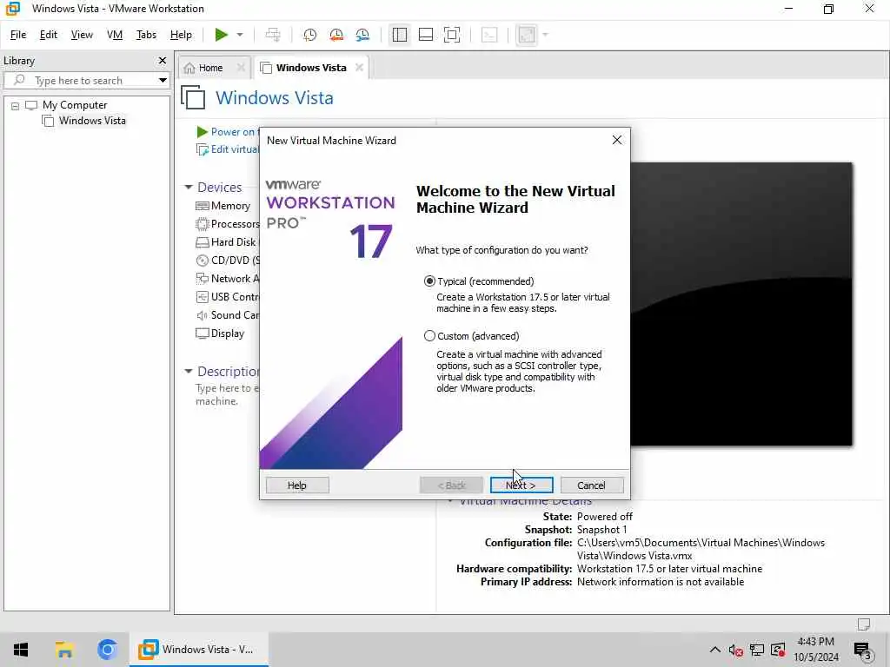
Task: Collapse the My Computer tree node
Action: point(16,105)
